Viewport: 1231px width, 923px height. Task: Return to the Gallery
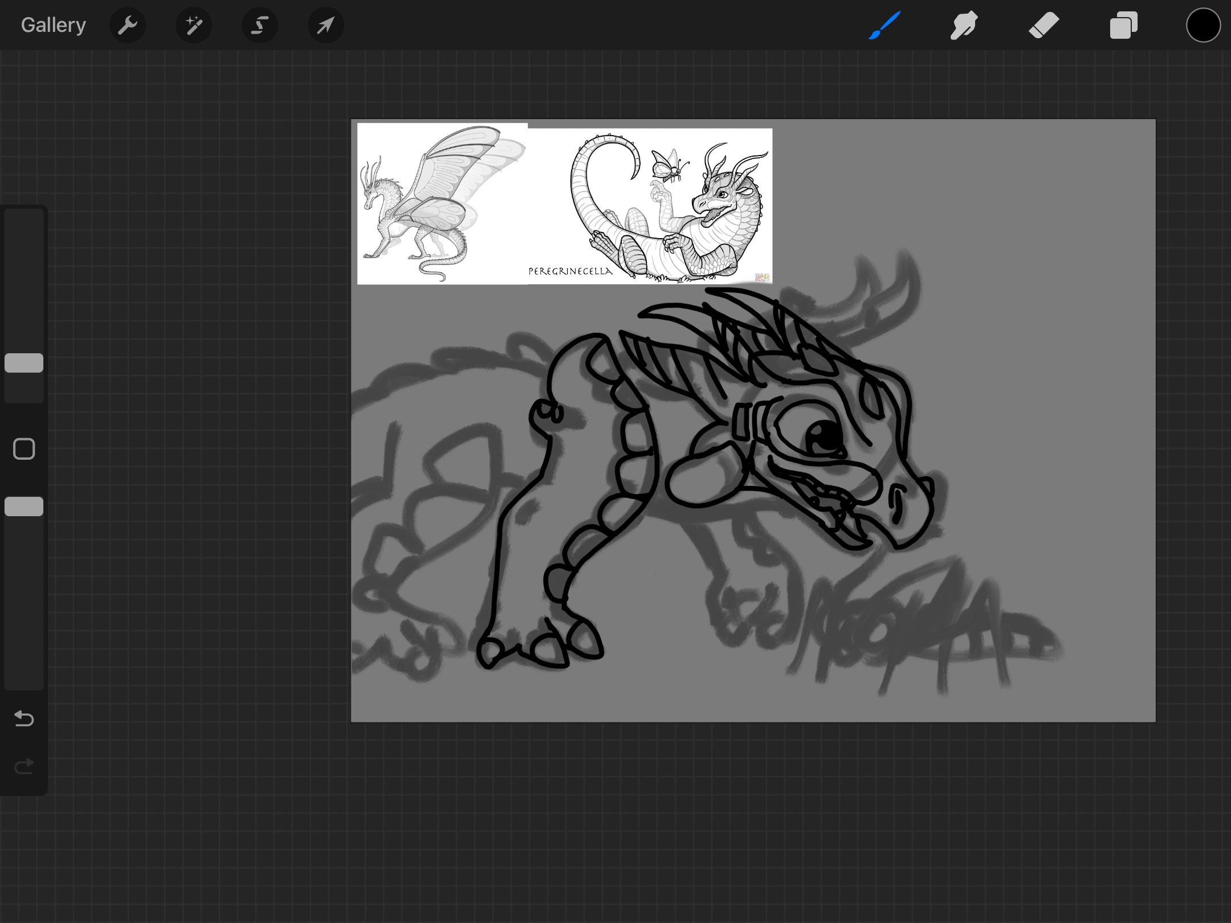(x=53, y=25)
